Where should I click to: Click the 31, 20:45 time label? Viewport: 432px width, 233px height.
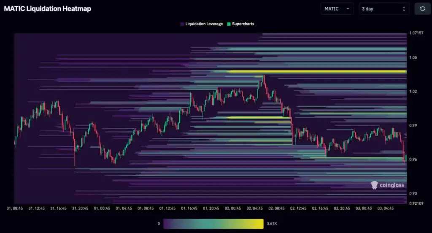coord(80,209)
